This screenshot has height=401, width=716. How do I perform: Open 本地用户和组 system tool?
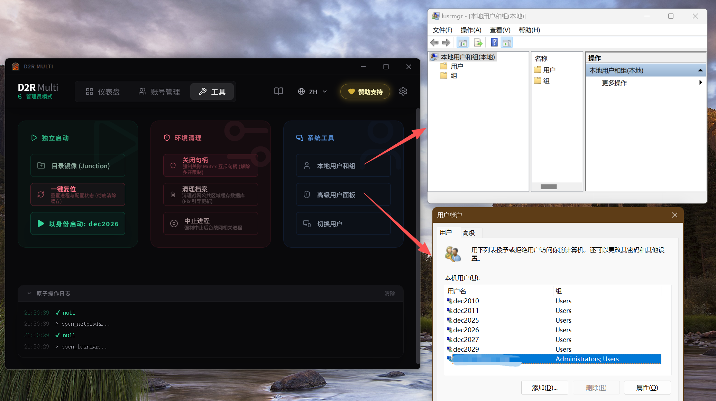click(343, 165)
